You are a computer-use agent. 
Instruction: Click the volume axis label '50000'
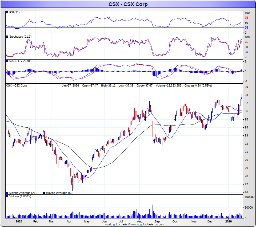(249, 208)
